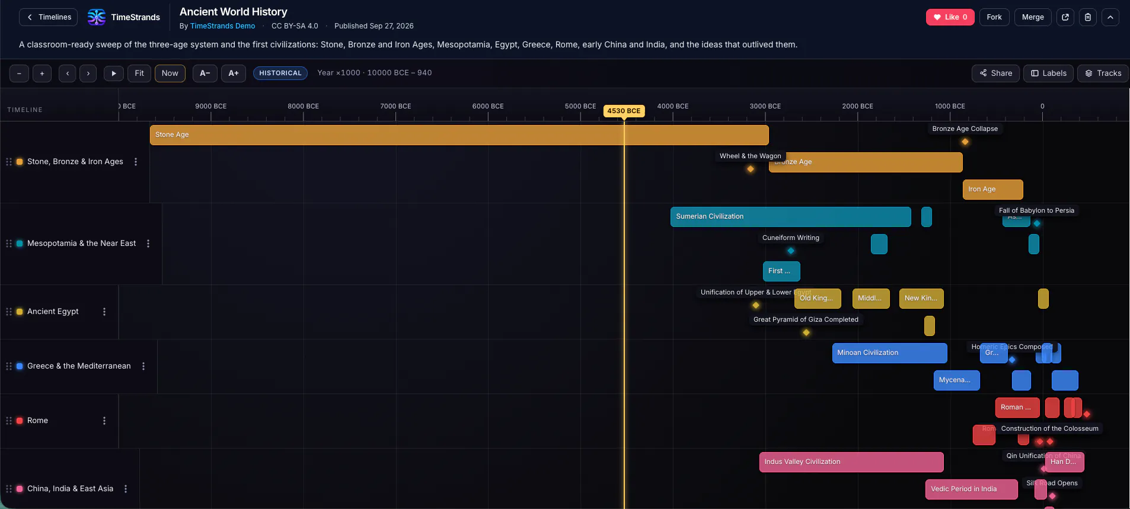Select the Minoan Civilization event bar
The width and height of the screenshot is (1130, 509).
coord(890,353)
